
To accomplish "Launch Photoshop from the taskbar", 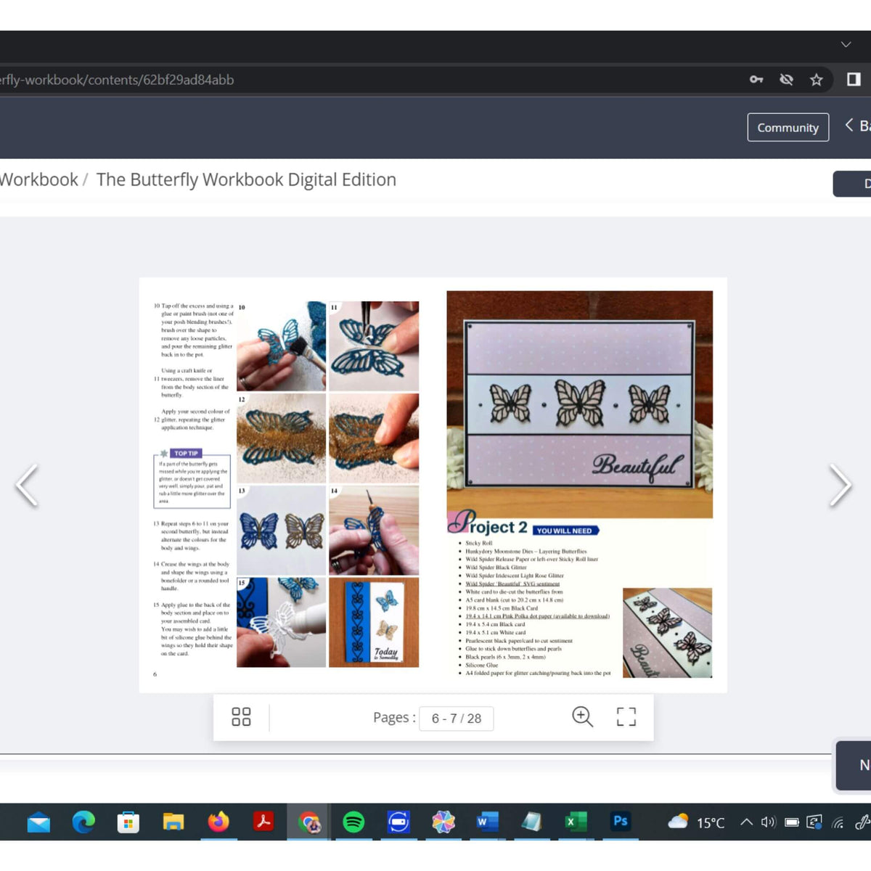I will (x=621, y=822).
